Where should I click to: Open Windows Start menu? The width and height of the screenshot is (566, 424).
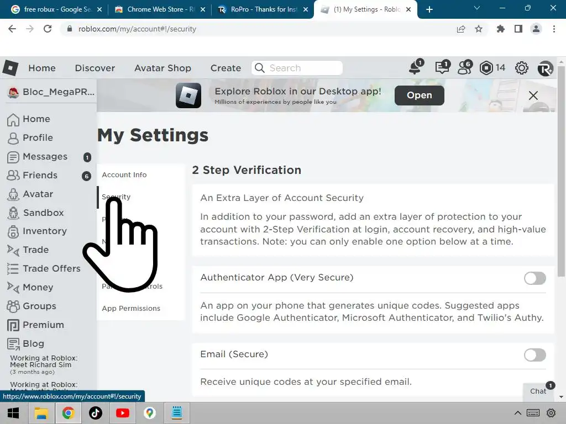pyautogui.click(x=13, y=413)
